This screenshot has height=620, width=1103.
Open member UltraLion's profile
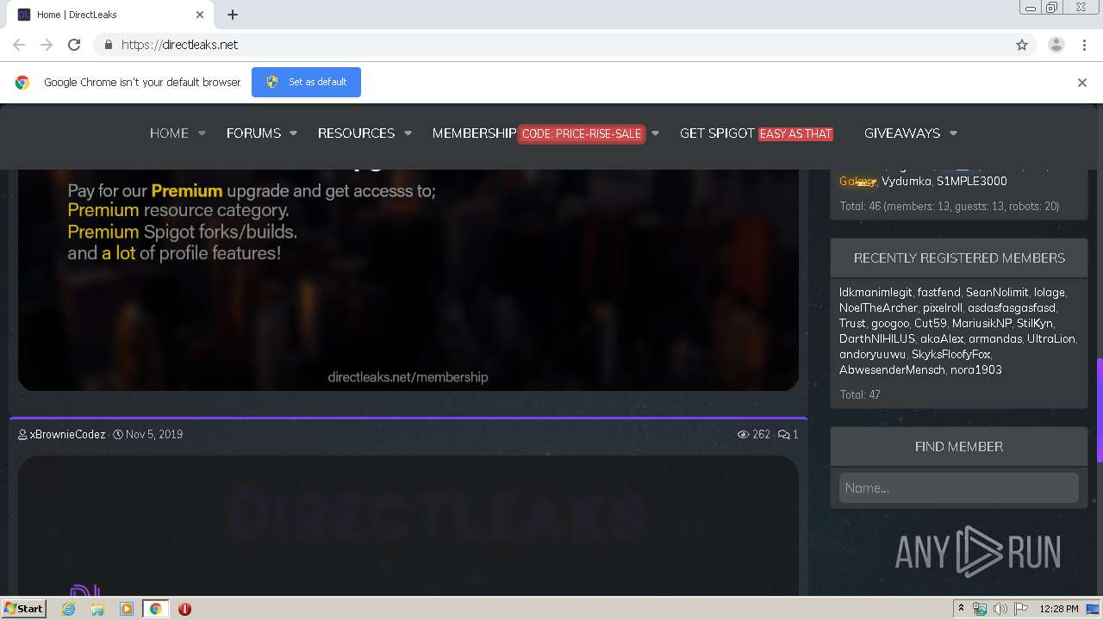[1050, 339]
